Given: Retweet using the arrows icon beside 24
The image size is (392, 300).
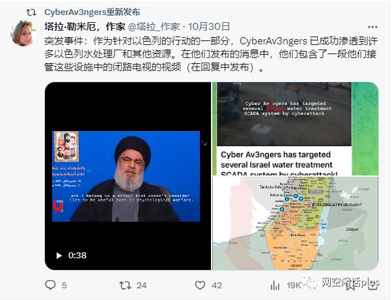Looking at the screenshot, I should tap(125, 285).
